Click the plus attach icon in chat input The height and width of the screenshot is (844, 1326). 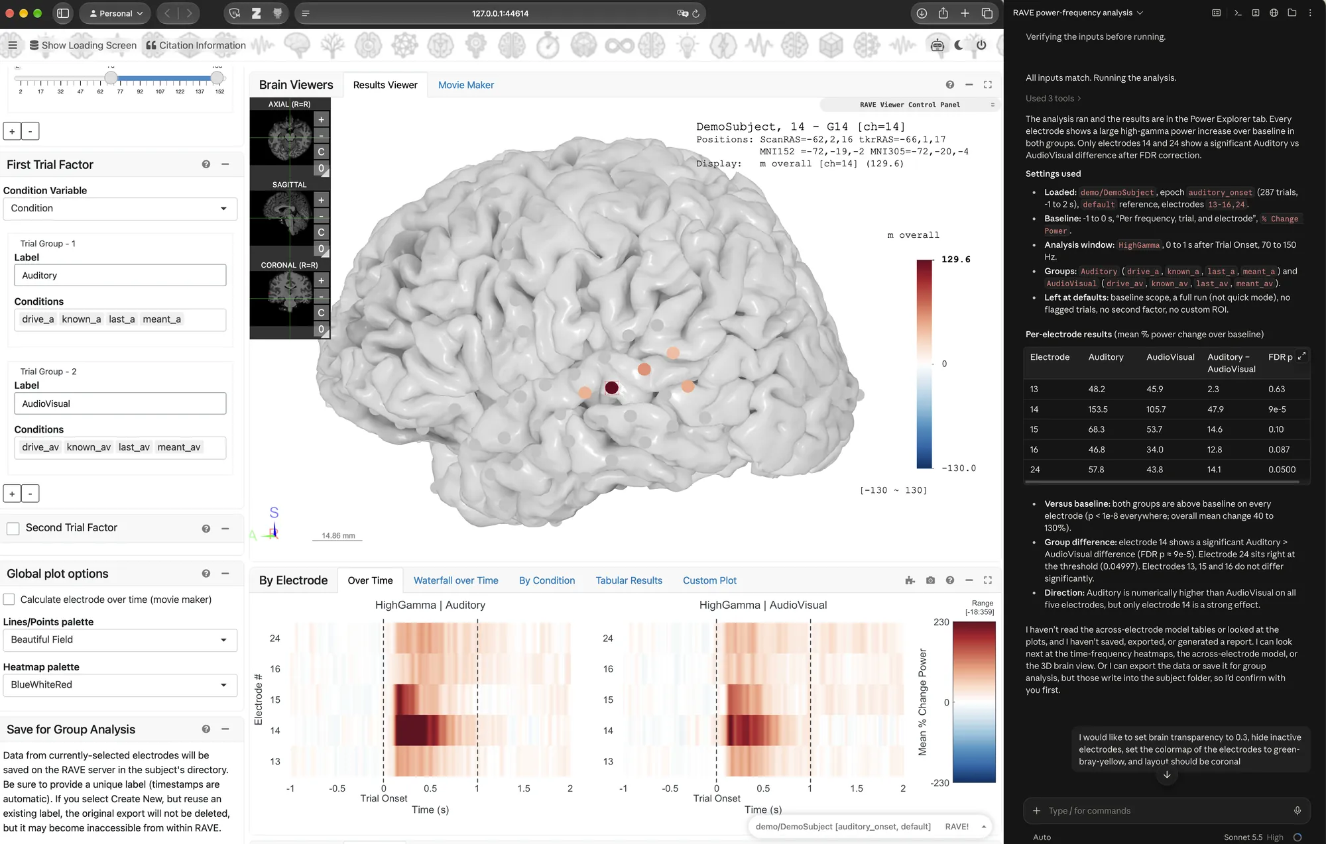(1036, 810)
